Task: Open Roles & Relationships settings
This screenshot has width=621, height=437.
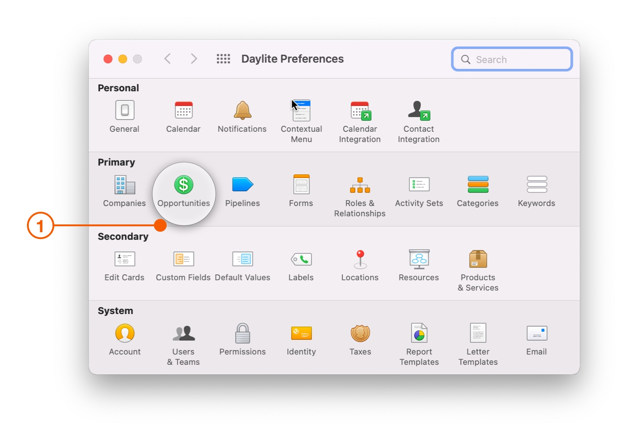Action: coord(360,185)
